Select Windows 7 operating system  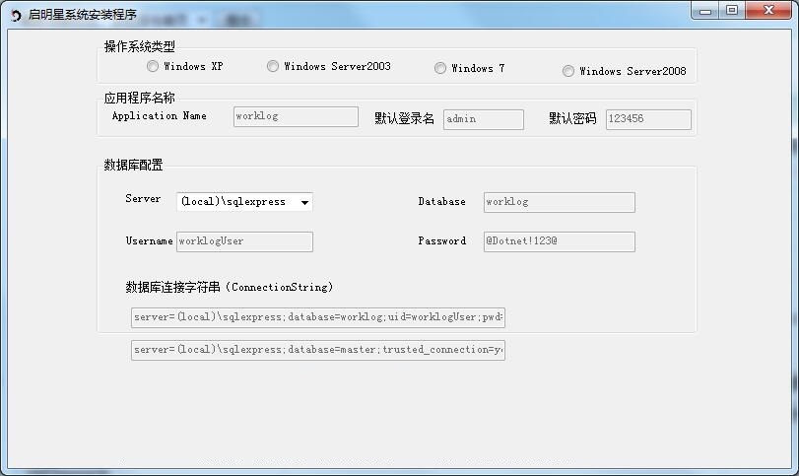(x=440, y=68)
